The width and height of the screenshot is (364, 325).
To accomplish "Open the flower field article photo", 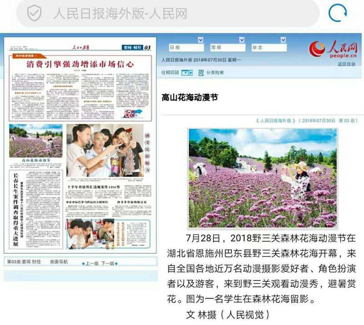I will click(263, 178).
